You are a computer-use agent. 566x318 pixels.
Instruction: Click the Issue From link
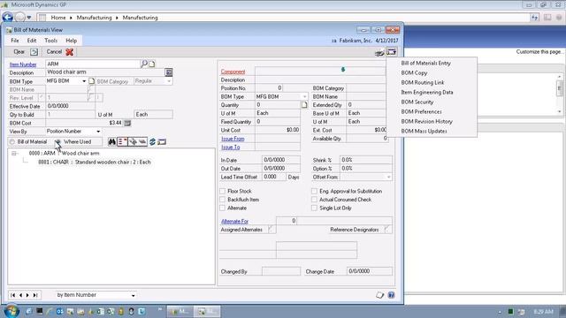coord(233,139)
